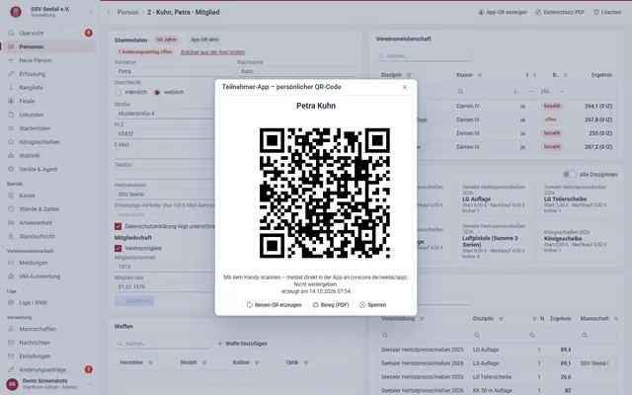The image size is (632, 395).
Task: Go to Erfassung in sidebar
Action: (48, 74)
